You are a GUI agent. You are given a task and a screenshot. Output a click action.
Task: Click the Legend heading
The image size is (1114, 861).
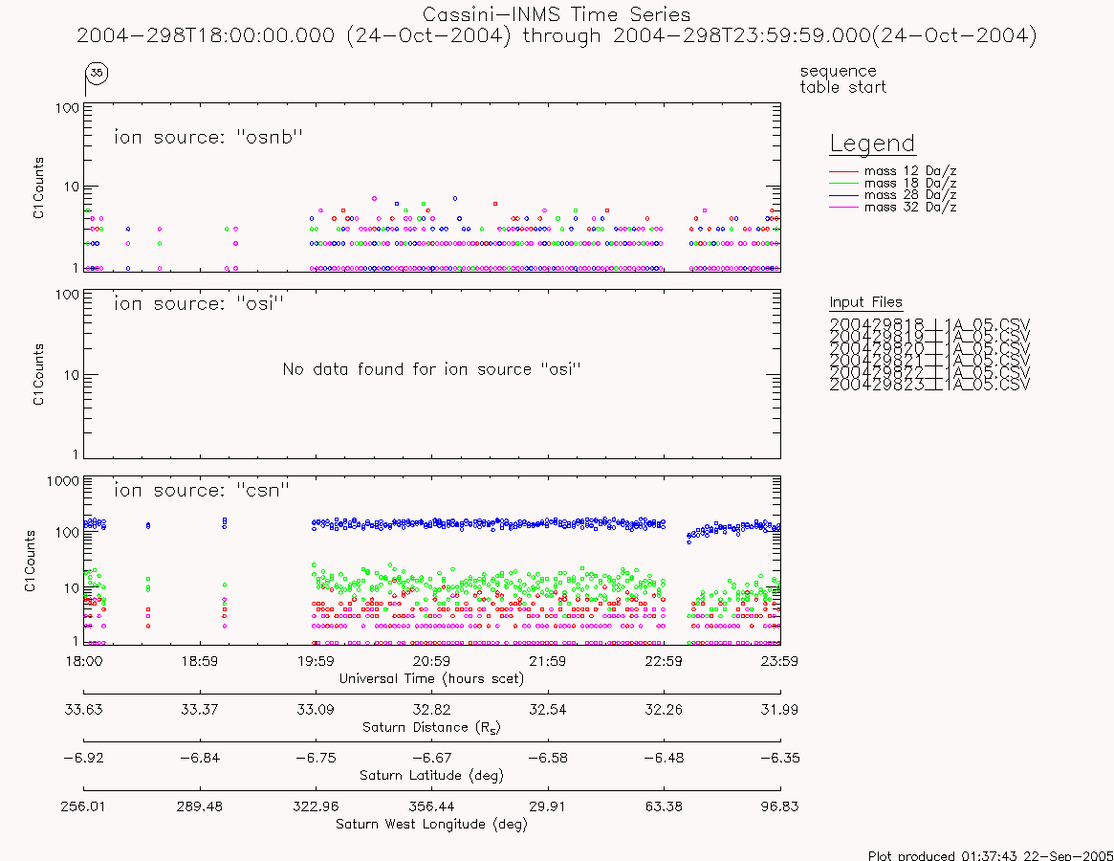[872, 144]
